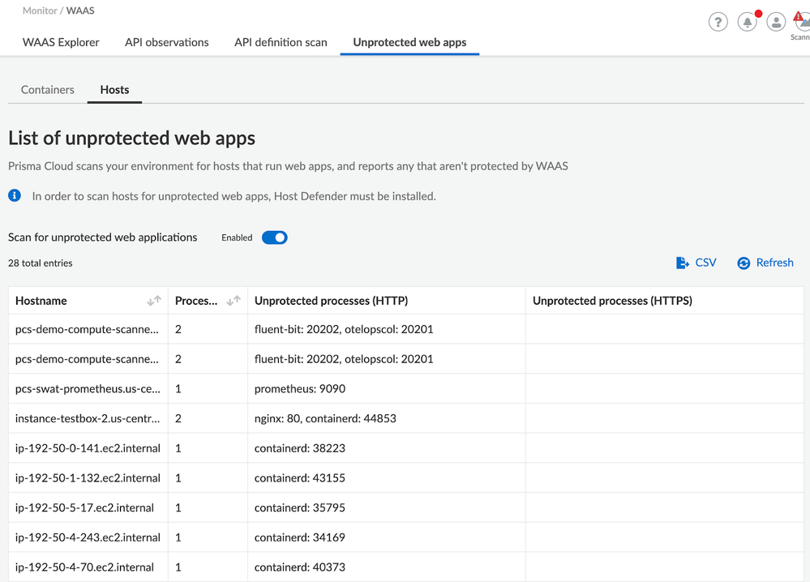Select the instance-testbox-2 host row
Image resolution: width=810 pixels, height=582 pixels.
tap(88, 418)
